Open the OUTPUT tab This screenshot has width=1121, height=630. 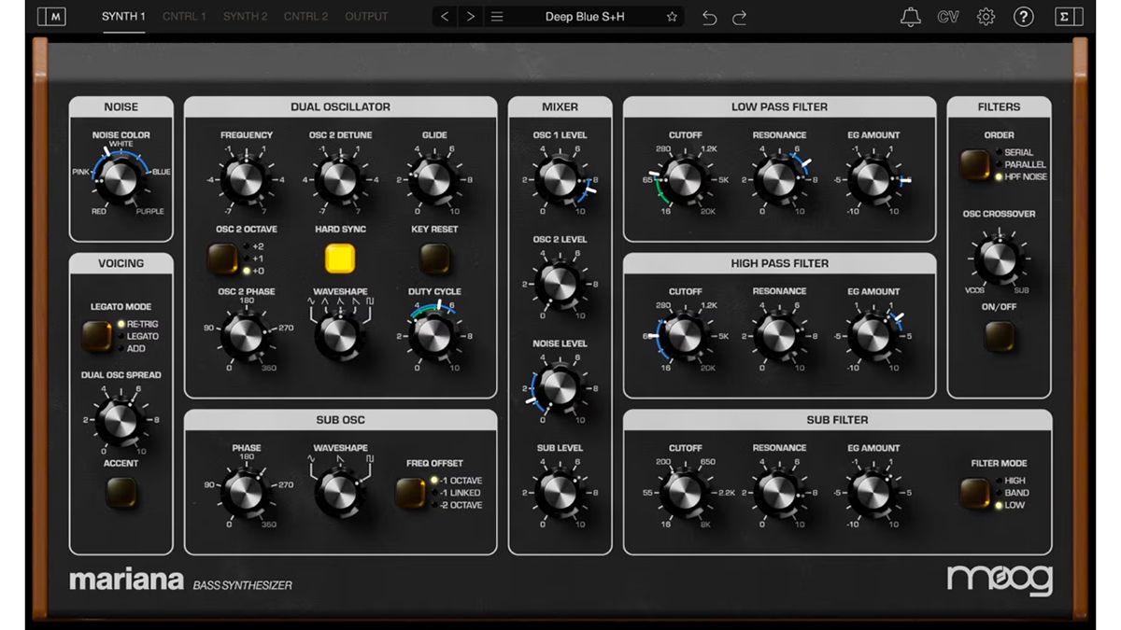point(366,16)
